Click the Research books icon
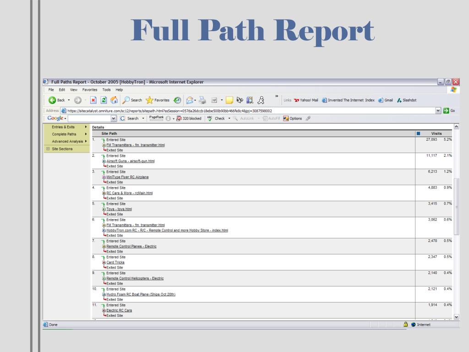Viewport: 469px width, 352px height. click(250, 100)
